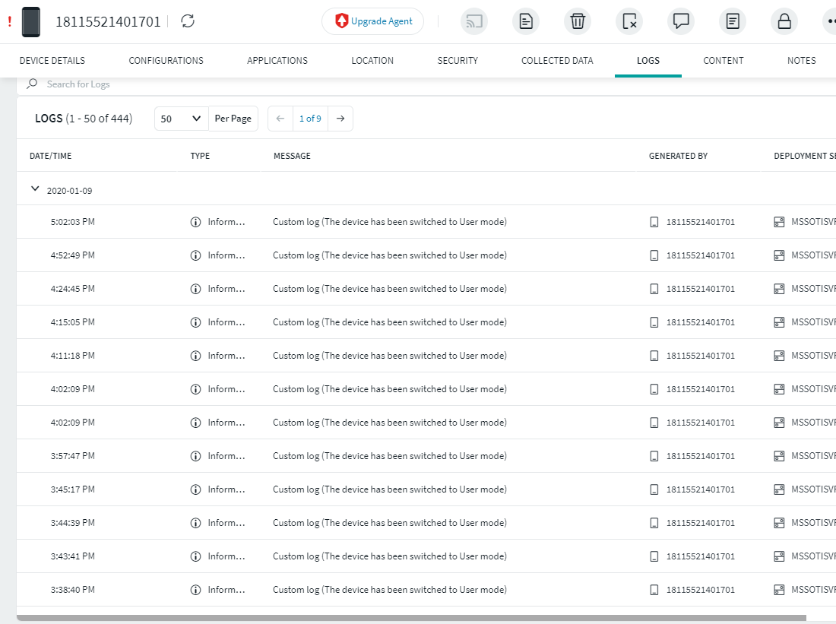836x624 pixels.
Task: Open the Collected Data tab
Action: [557, 61]
